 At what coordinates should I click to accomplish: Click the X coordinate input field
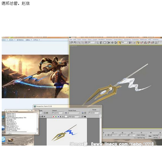tap(115, 135)
